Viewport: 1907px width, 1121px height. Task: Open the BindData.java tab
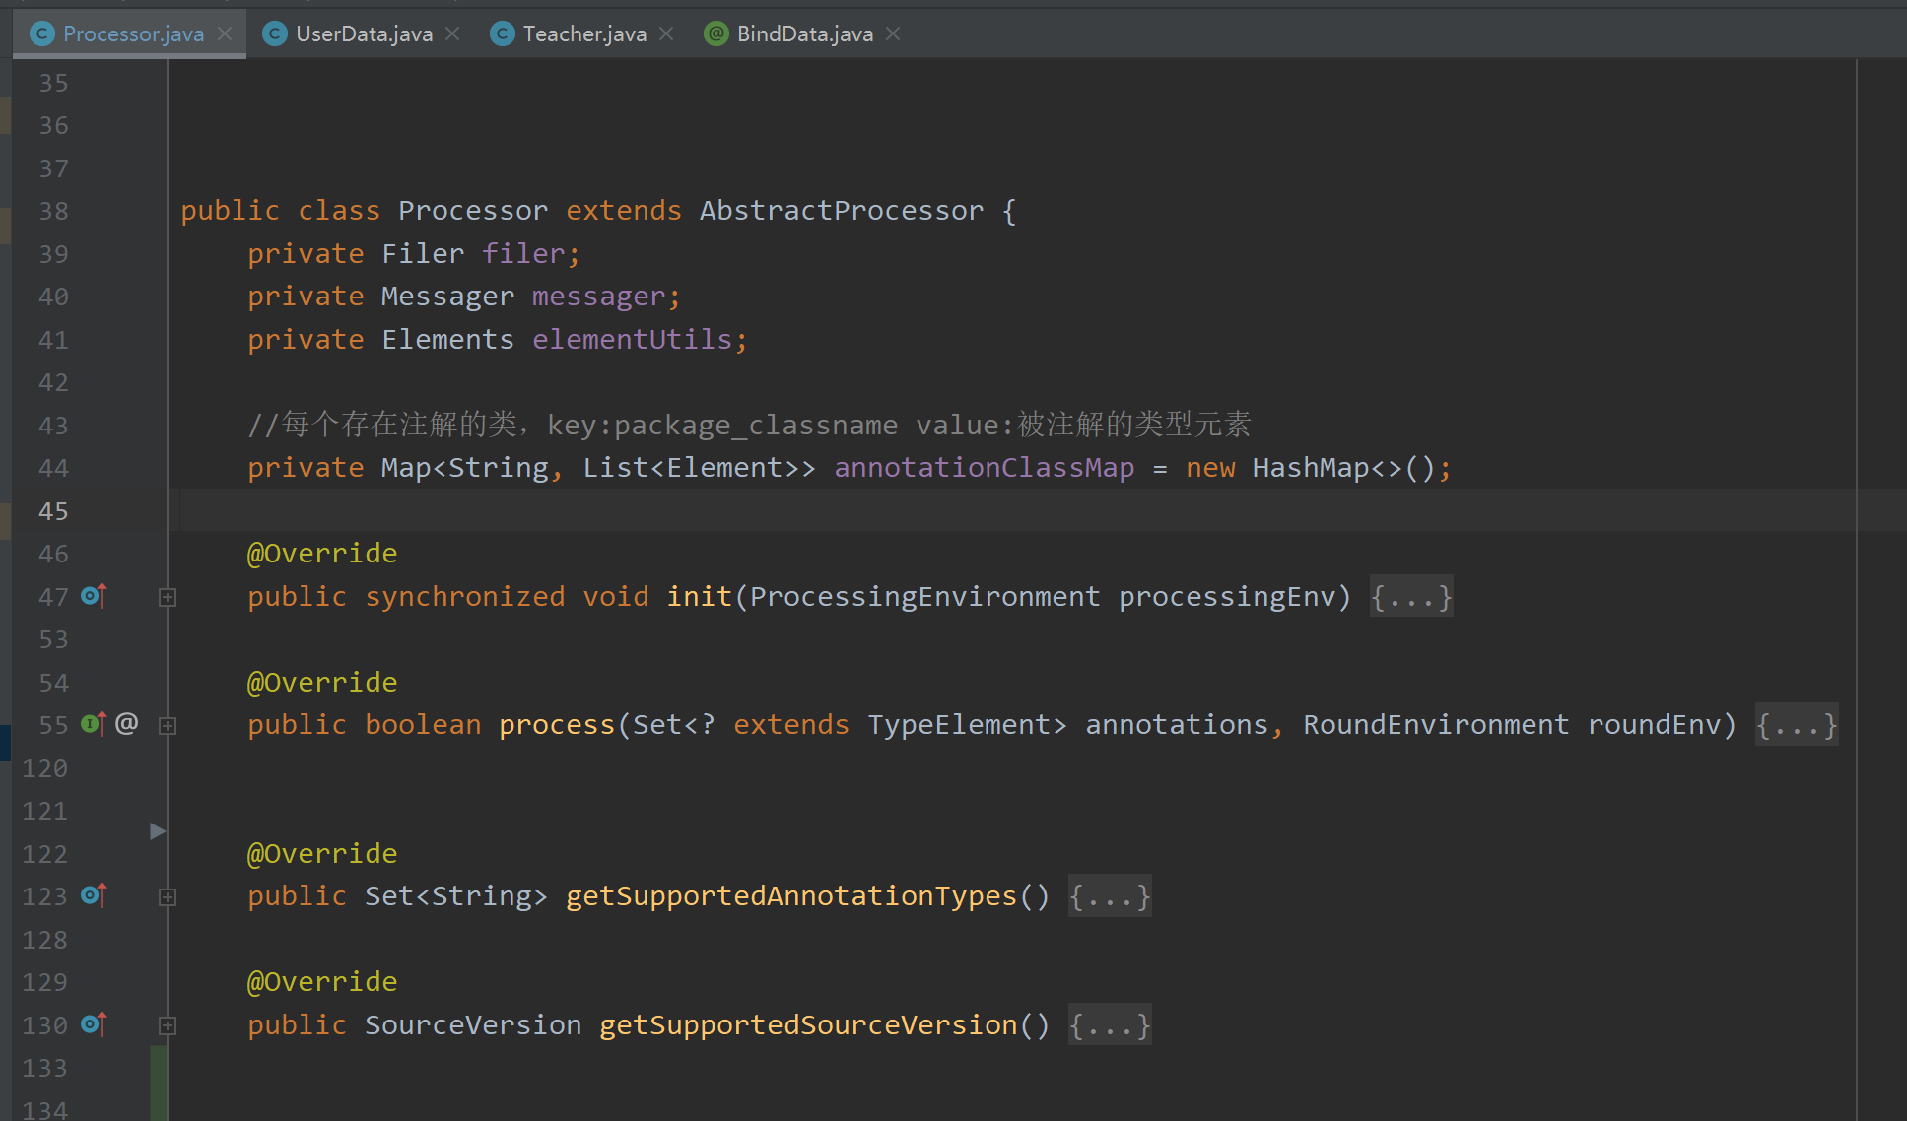[x=804, y=34]
